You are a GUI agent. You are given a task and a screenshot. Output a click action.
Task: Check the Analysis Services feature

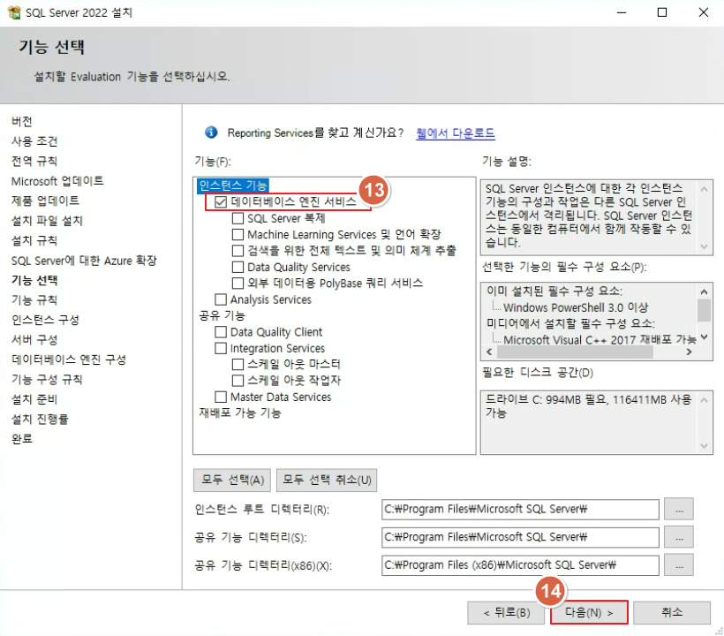click(221, 299)
